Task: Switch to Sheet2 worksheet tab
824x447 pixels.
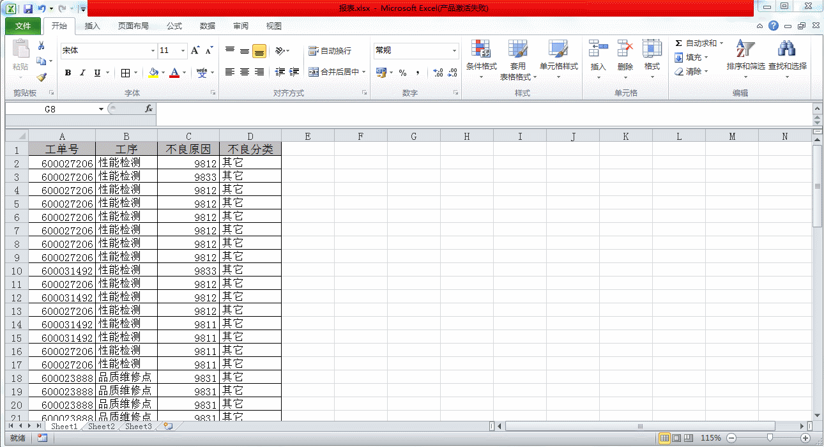Action: pos(102,426)
